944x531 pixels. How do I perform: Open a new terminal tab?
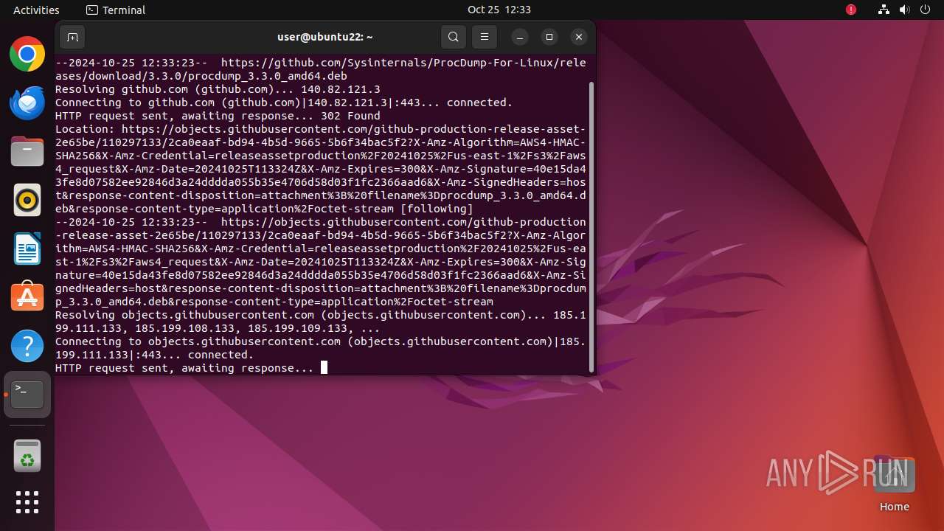coord(72,37)
